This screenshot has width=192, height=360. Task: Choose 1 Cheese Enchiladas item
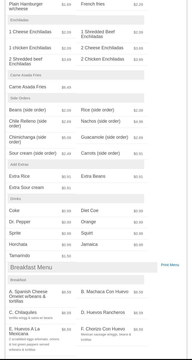[x=30, y=32]
